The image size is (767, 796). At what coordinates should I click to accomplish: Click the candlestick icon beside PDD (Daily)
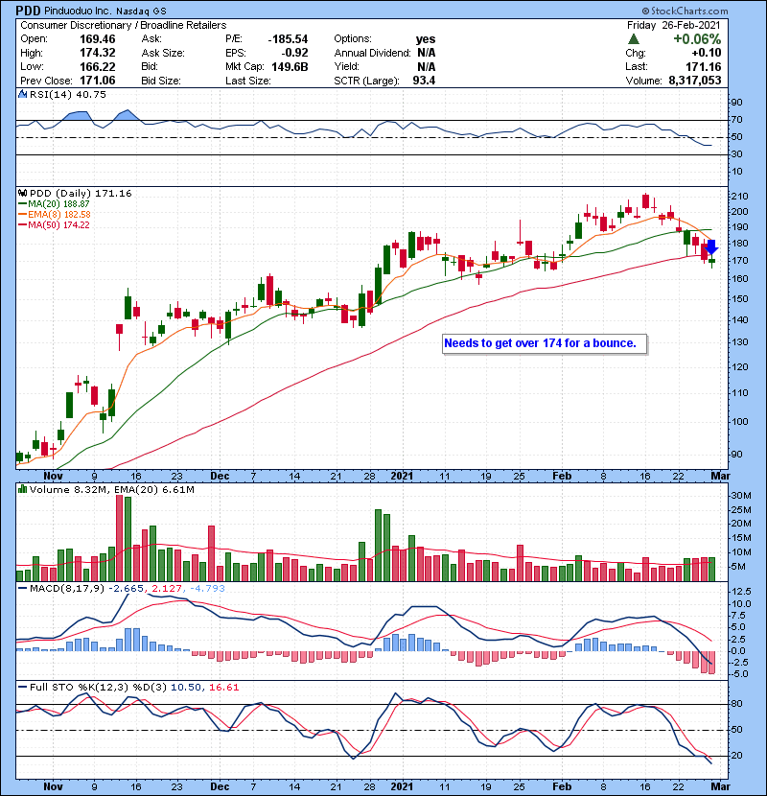(x=22, y=193)
